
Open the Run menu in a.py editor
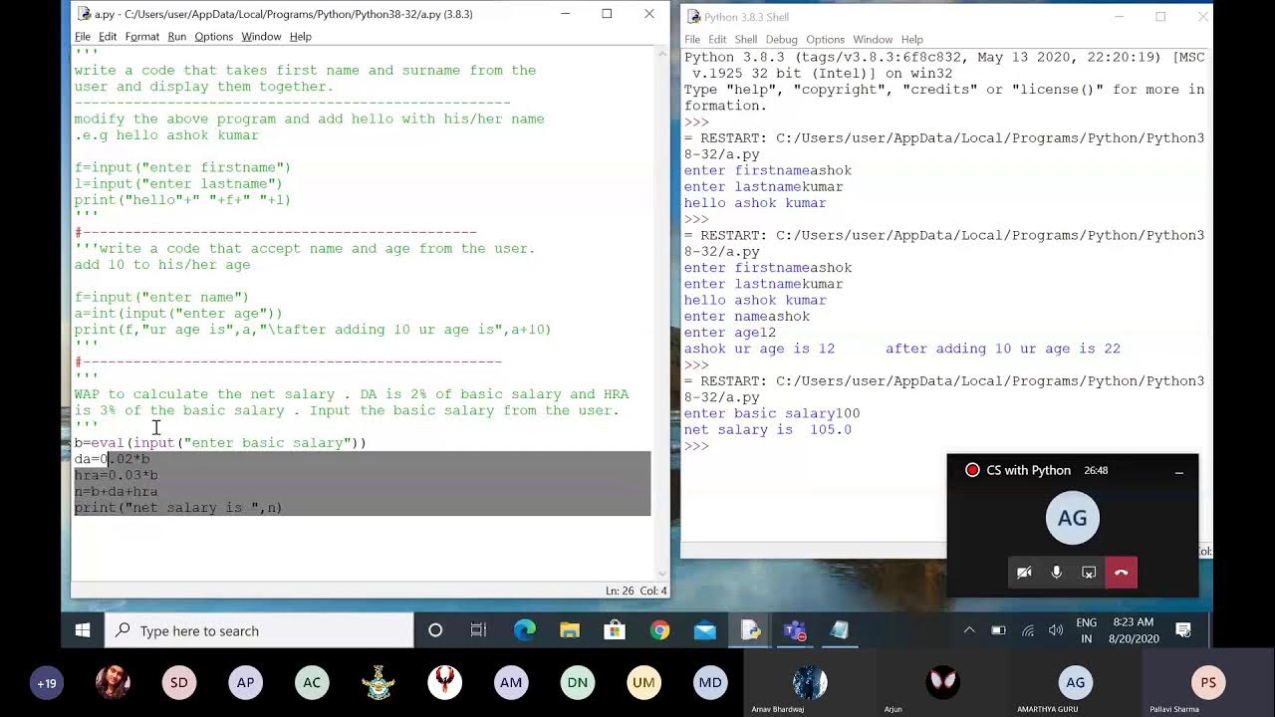[x=177, y=37]
